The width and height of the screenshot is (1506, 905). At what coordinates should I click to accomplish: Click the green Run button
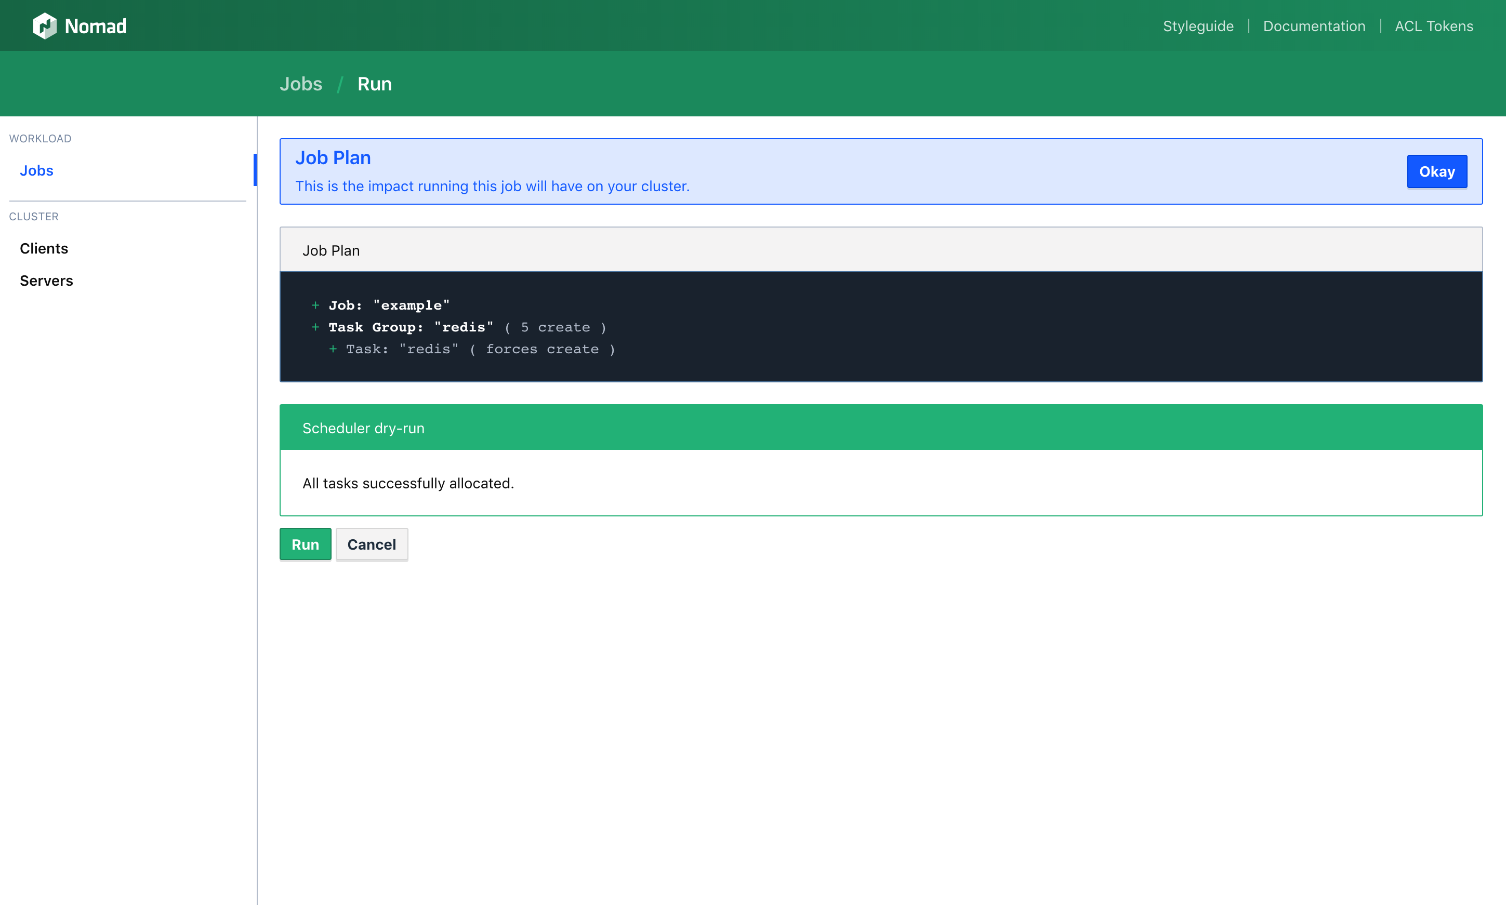(x=305, y=544)
